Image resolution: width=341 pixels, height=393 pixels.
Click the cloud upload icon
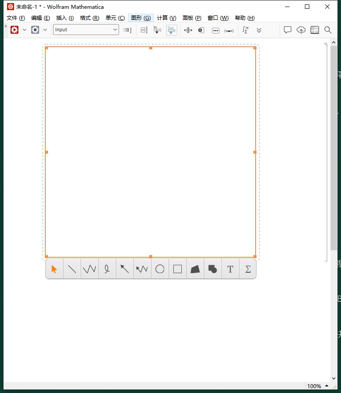coord(301,30)
